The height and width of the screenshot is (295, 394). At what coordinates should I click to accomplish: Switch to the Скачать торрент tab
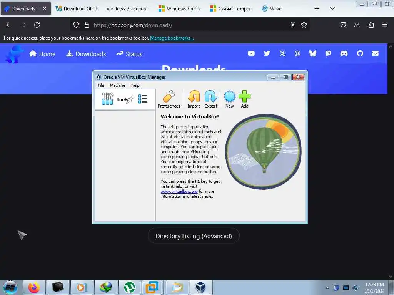pyautogui.click(x=231, y=9)
